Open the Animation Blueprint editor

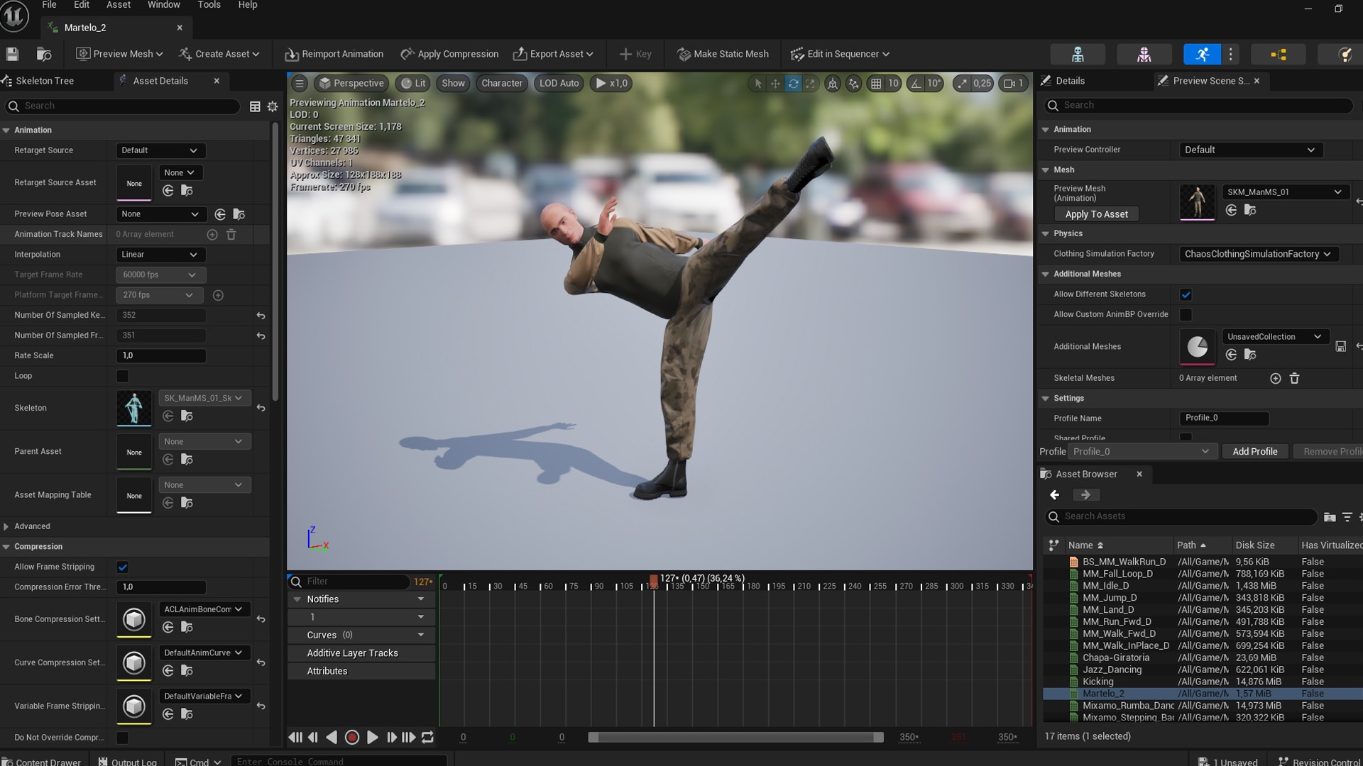tap(1278, 54)
